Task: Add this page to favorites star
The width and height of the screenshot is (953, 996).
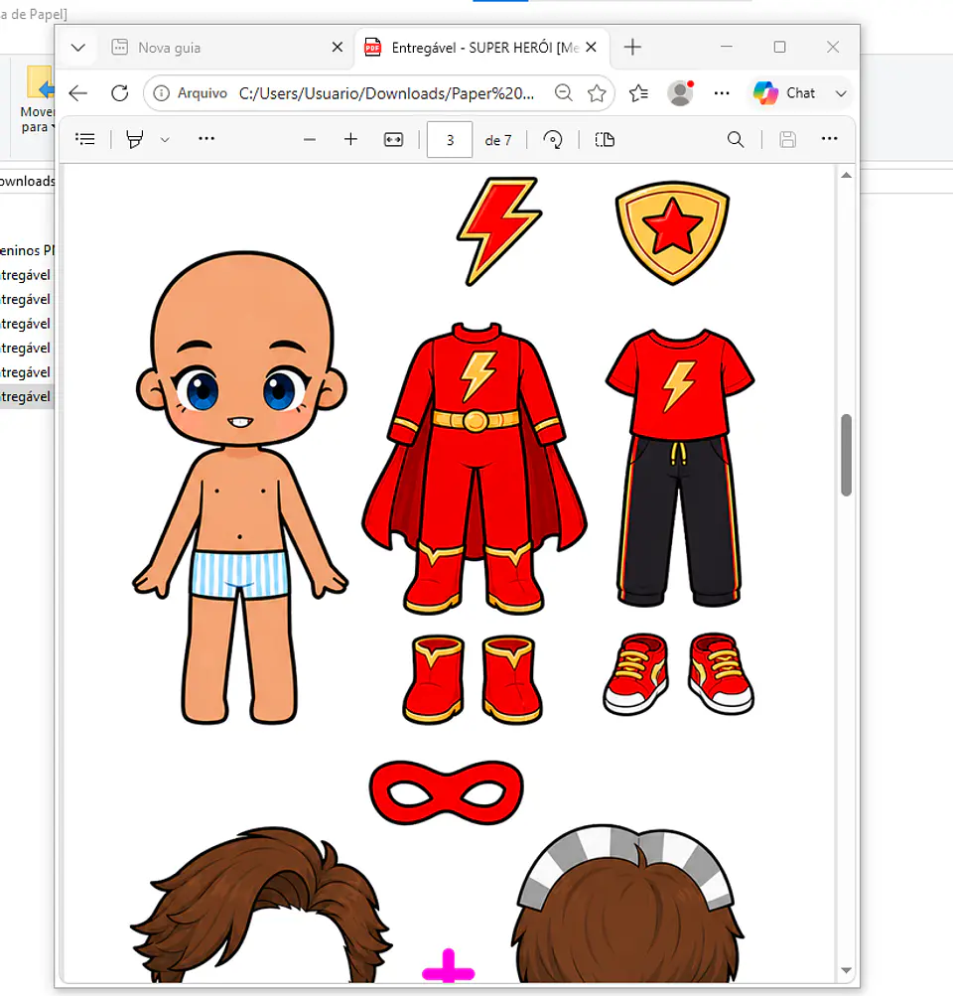Action: [597, 93]
